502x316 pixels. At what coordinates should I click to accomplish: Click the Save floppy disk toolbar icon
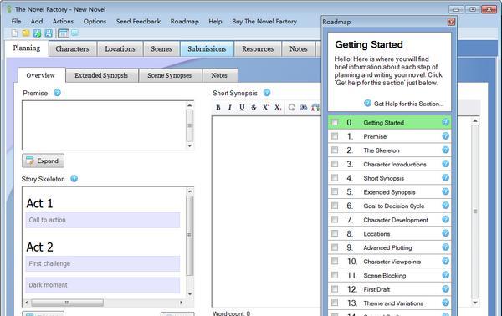49,33
